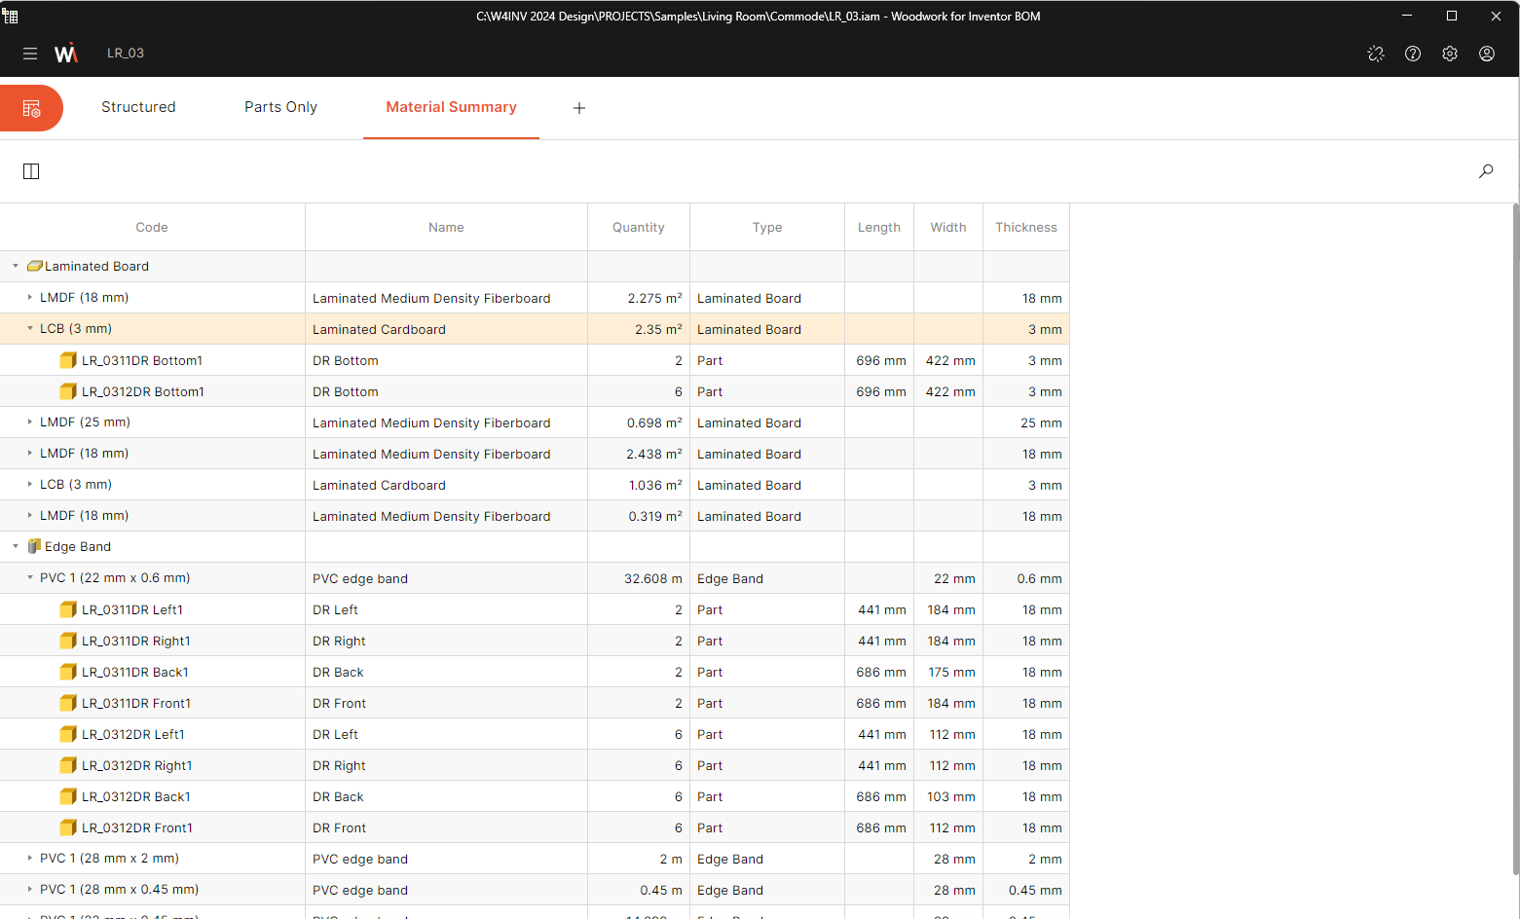Viewport: 1520px width, 919px height.
Task: Expand PVC 1 (28 mm x 2 mm) row
Action: pyautogui.click(x=30, y=858)
